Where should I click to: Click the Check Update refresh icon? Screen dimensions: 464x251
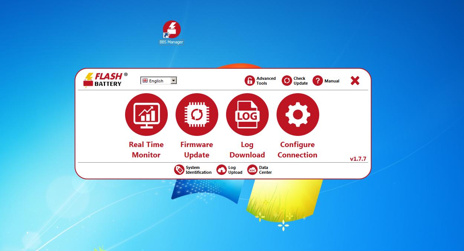(x=287, y=81)
